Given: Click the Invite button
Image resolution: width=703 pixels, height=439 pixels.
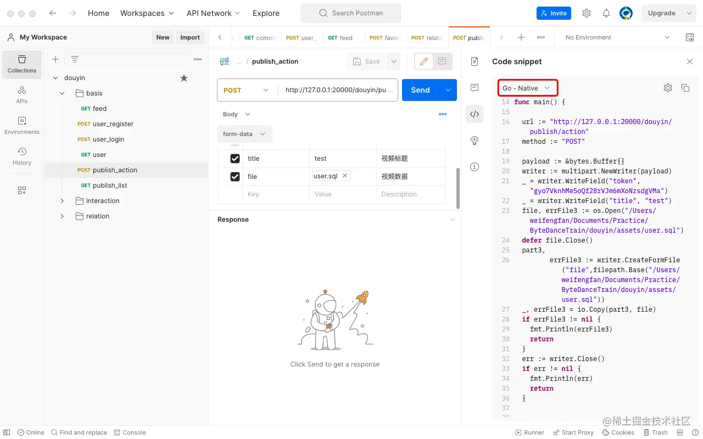Looking at the screenshot, I should click(x=554, y=13).
